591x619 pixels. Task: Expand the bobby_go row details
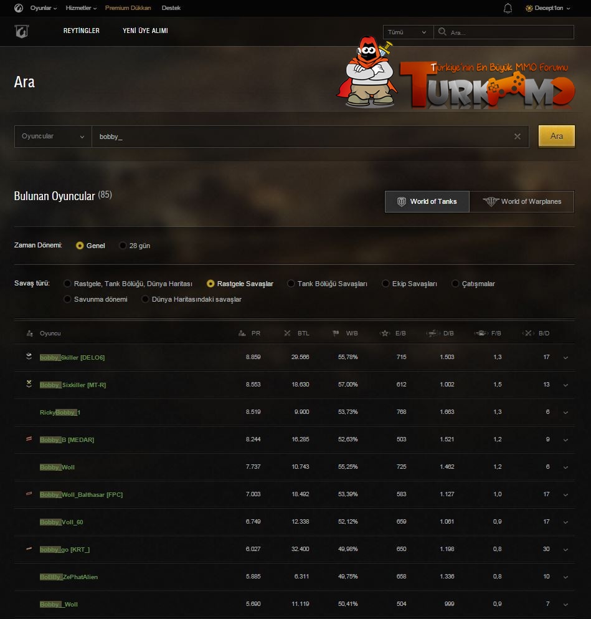(565, 550)
